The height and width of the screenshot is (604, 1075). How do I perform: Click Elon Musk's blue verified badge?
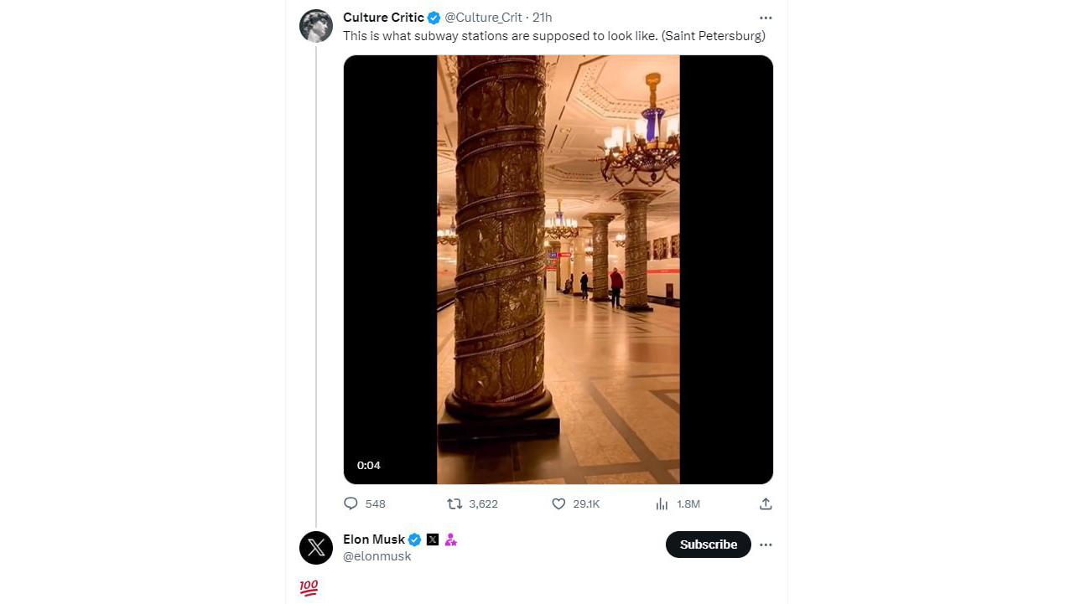coord(414,539)
